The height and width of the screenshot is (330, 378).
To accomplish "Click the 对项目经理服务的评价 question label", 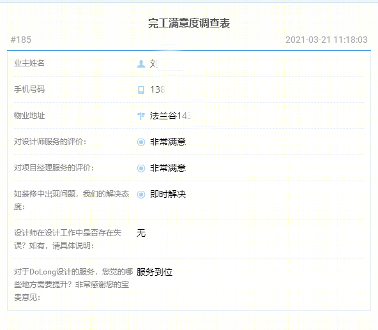I will 54,167.
